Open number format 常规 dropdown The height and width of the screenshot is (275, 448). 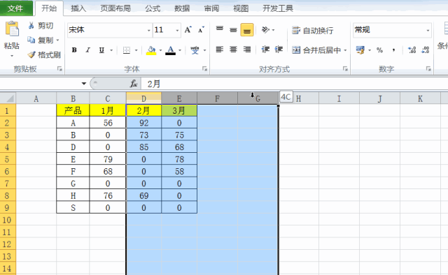[x=428, y=30]
